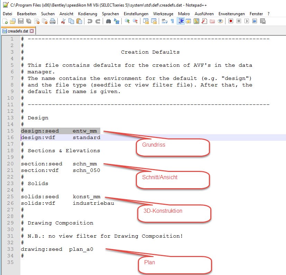The height and width of the screenshot is (275, 286).
Task: Start macro recording red dot
Action: 231,21
